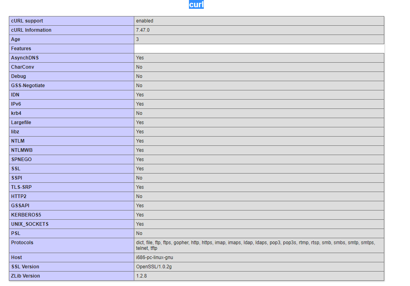Viewport: 410px width, 286px height.
Task: Click the IPv6 label
Action: coord(16,104)
